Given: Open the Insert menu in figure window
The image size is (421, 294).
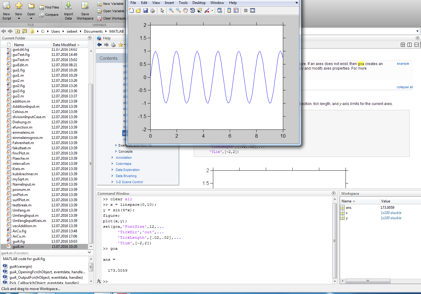Looking at the screenshot, I should (169, 3).
